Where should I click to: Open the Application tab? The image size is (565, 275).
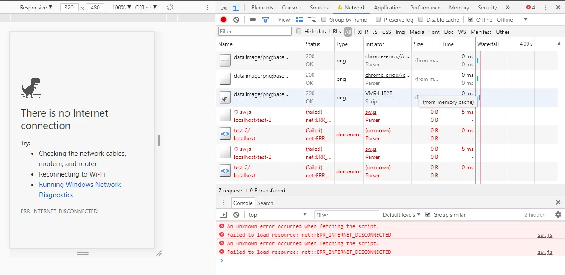pyautogui.click(x=388, y=7)
